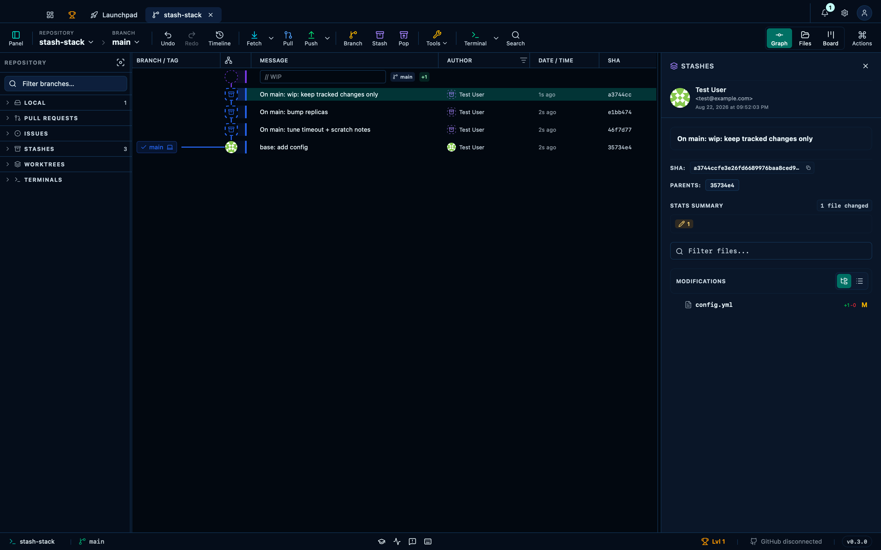The image size is (881, 550).
Task: Toggle the side Panel
Action: pos(16,38)
